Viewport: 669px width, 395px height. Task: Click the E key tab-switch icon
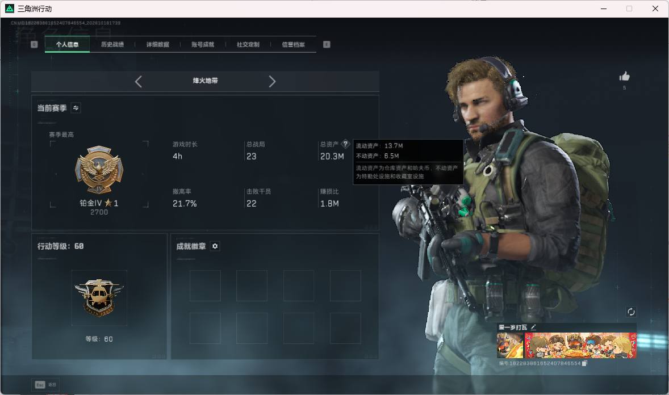[327, 44]
